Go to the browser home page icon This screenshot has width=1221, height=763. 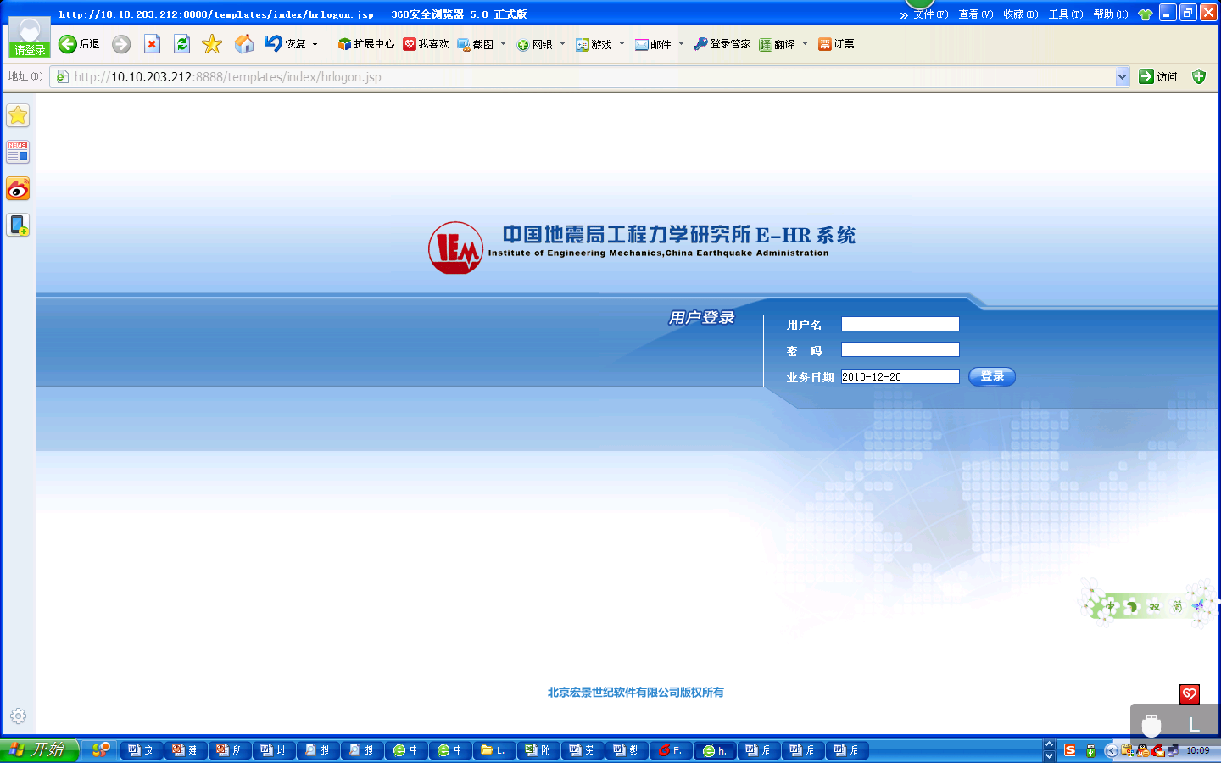tap(244, 44)
